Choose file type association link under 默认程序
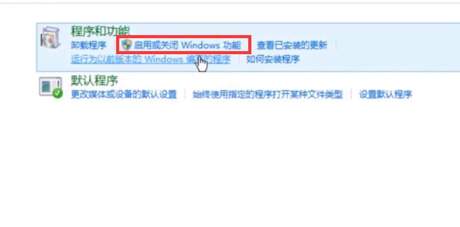Screen dimensions: 460x227 pos(267,94)
